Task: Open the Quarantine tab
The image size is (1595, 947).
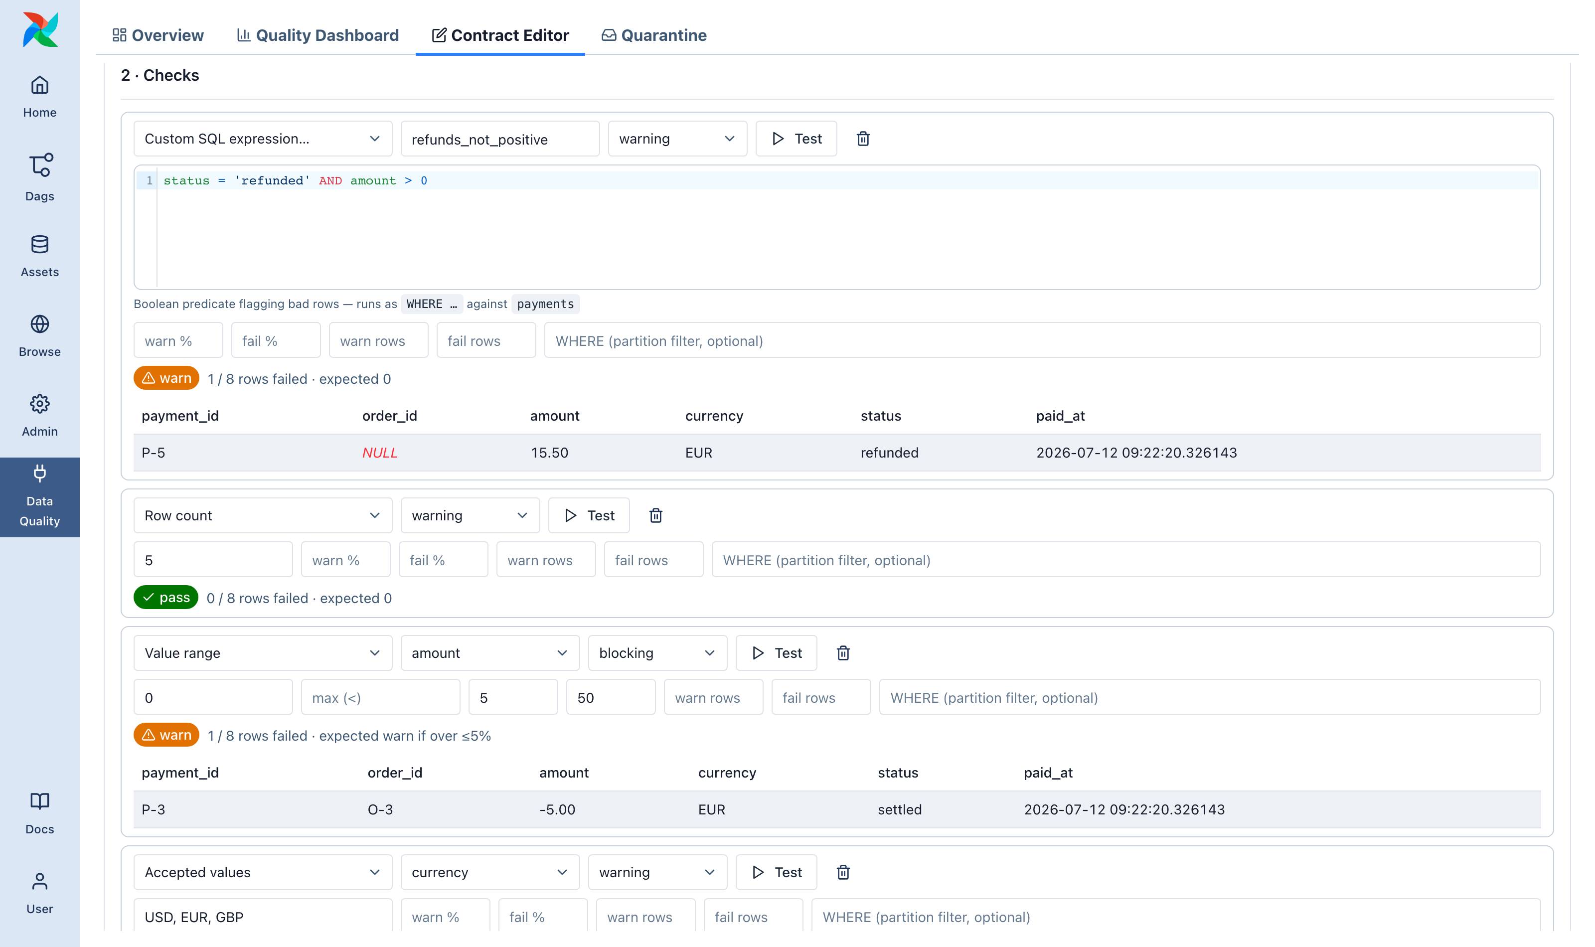Action: [654, 35]
